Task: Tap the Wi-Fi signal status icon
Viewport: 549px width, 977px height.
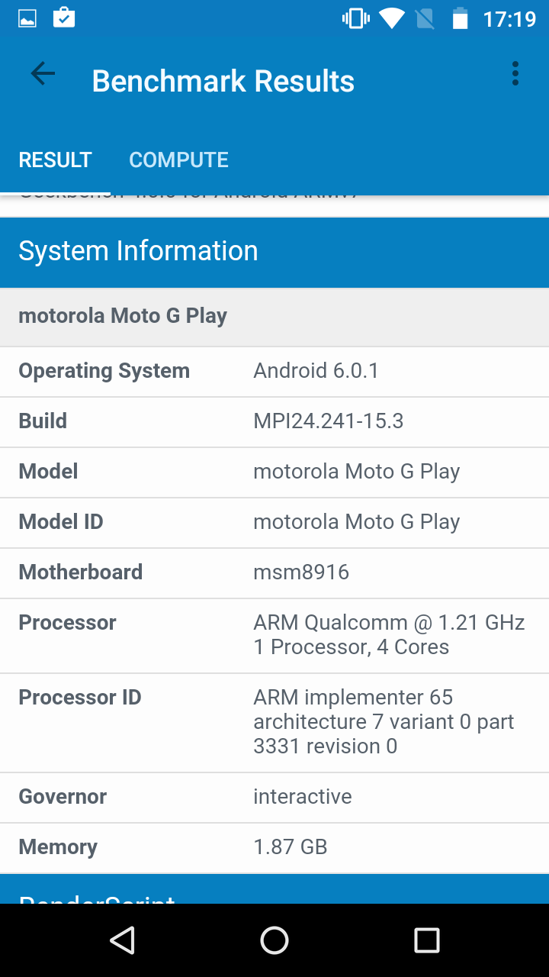Action: 392,18
